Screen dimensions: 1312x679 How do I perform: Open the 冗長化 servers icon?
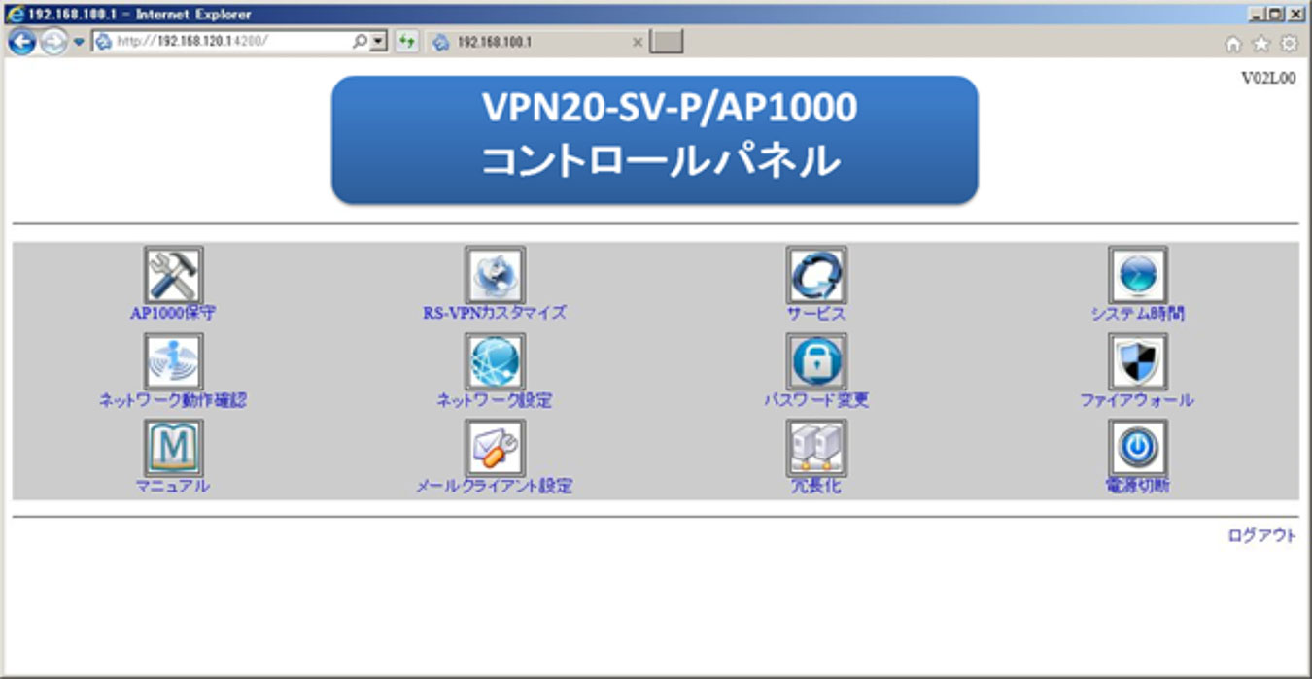(816, 449)
